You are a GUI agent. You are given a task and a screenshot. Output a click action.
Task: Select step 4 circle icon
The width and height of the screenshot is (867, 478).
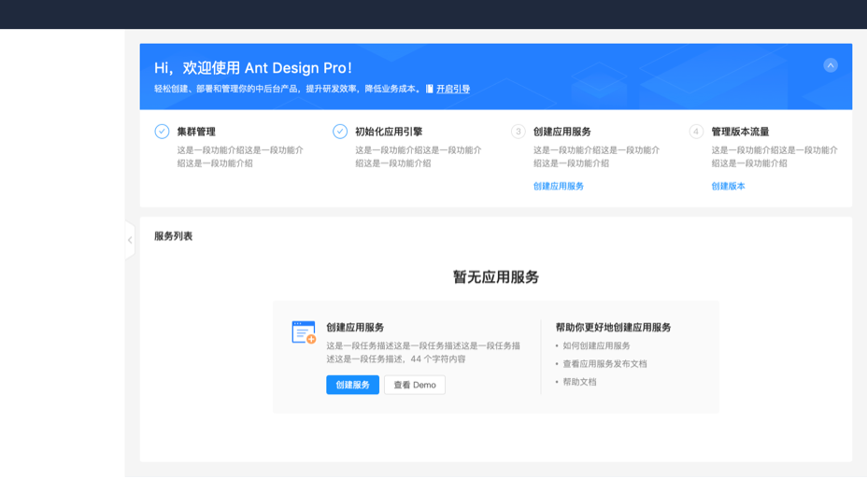(696, 132)
